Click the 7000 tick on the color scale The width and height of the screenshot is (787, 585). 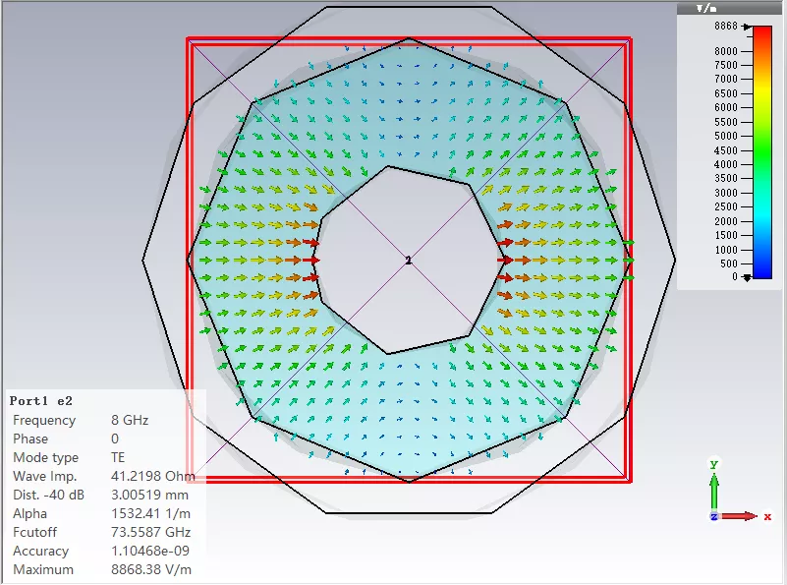tap(726, 79)
